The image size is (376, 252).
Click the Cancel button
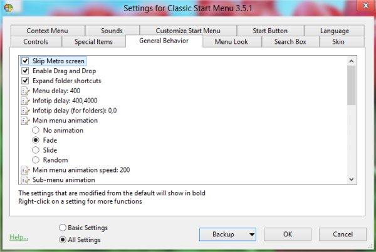(x=343, y=234)
